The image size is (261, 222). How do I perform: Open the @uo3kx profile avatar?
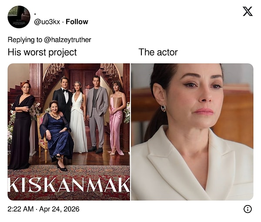[19, 17]
